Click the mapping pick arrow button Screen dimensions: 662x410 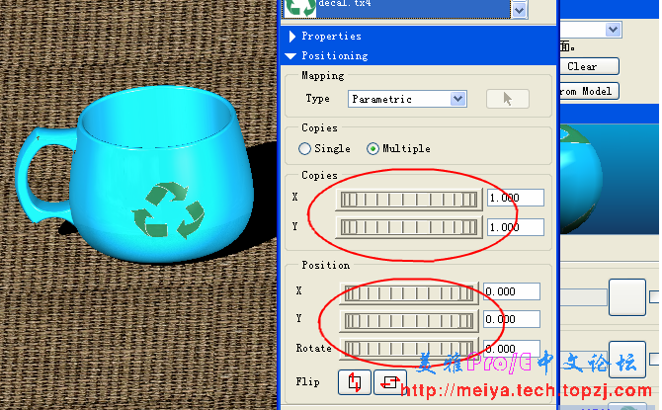click(x=508, y=99)
